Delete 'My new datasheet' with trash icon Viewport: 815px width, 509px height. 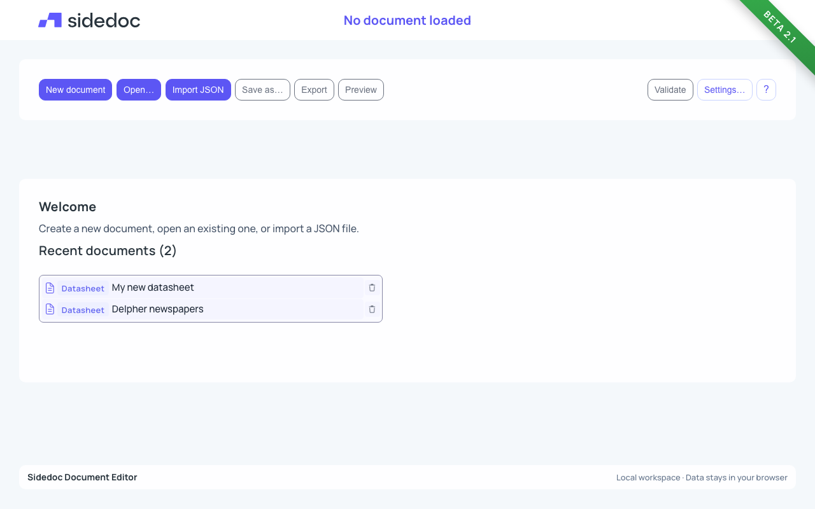point(372,288)
